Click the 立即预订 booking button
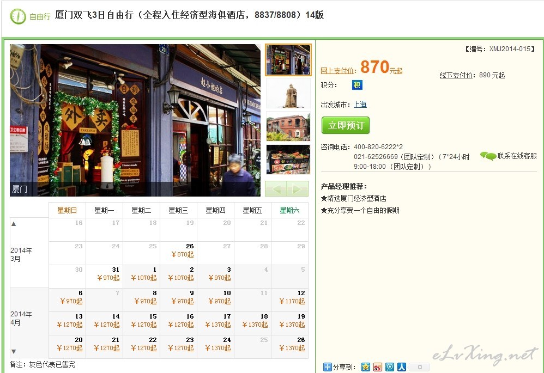Viewport: 544px width, 373px height. point(346,125)
